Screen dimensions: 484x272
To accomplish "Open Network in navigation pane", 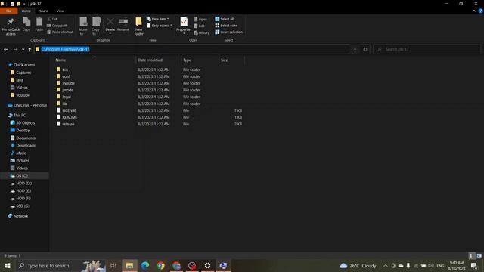I will pos(20,216).
